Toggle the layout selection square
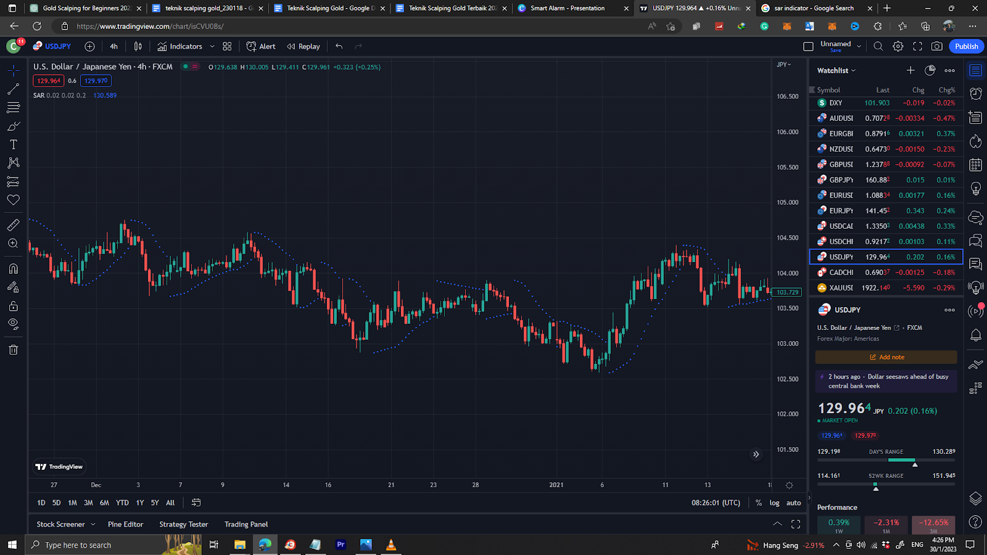The image size is (987, 555). (x=808, y=46)
